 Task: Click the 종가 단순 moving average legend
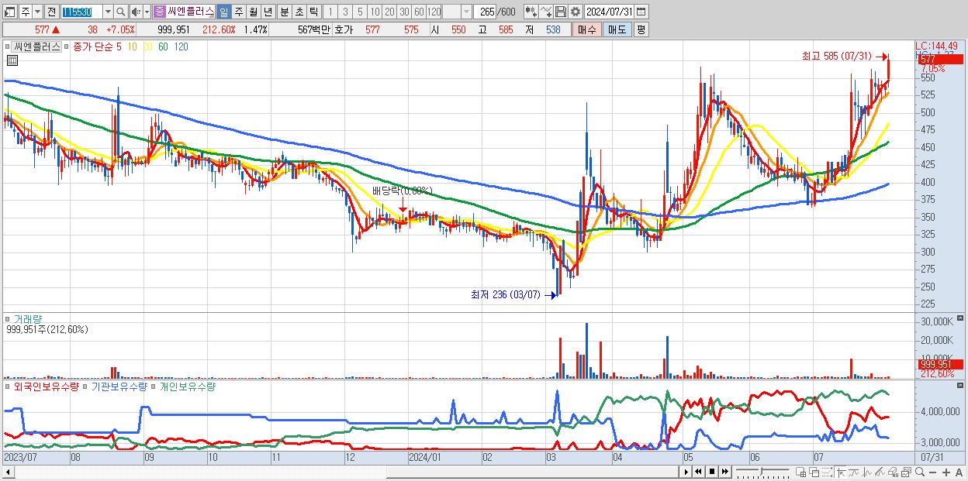point(92,46)
